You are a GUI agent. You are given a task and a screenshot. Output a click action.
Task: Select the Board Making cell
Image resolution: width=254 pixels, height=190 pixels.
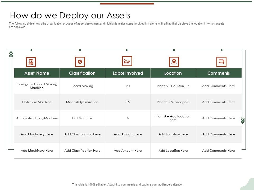82,86
